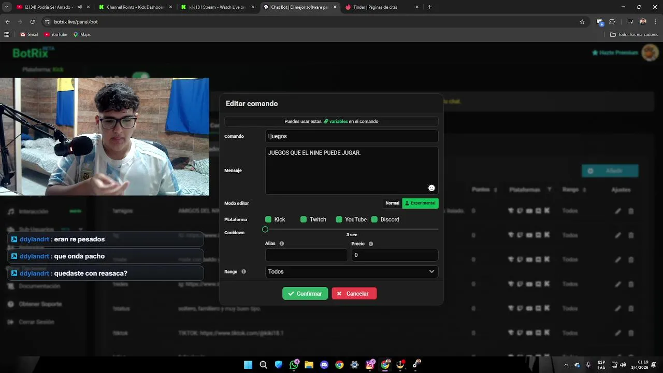This screenshot has width=663, height=373.
Task: Open a new browser tab
Action: tap(429, 7)
